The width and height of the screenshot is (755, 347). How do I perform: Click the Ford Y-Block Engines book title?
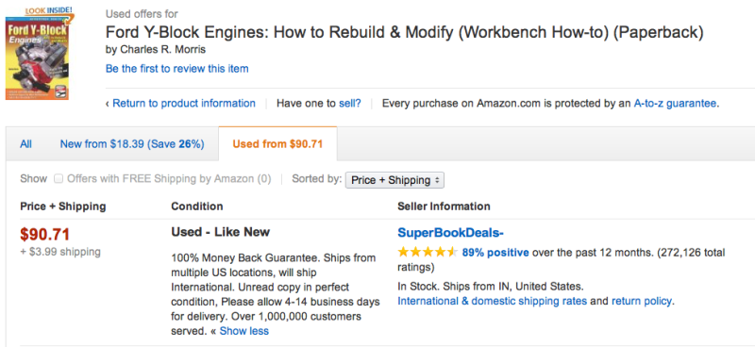click(405, 33)
